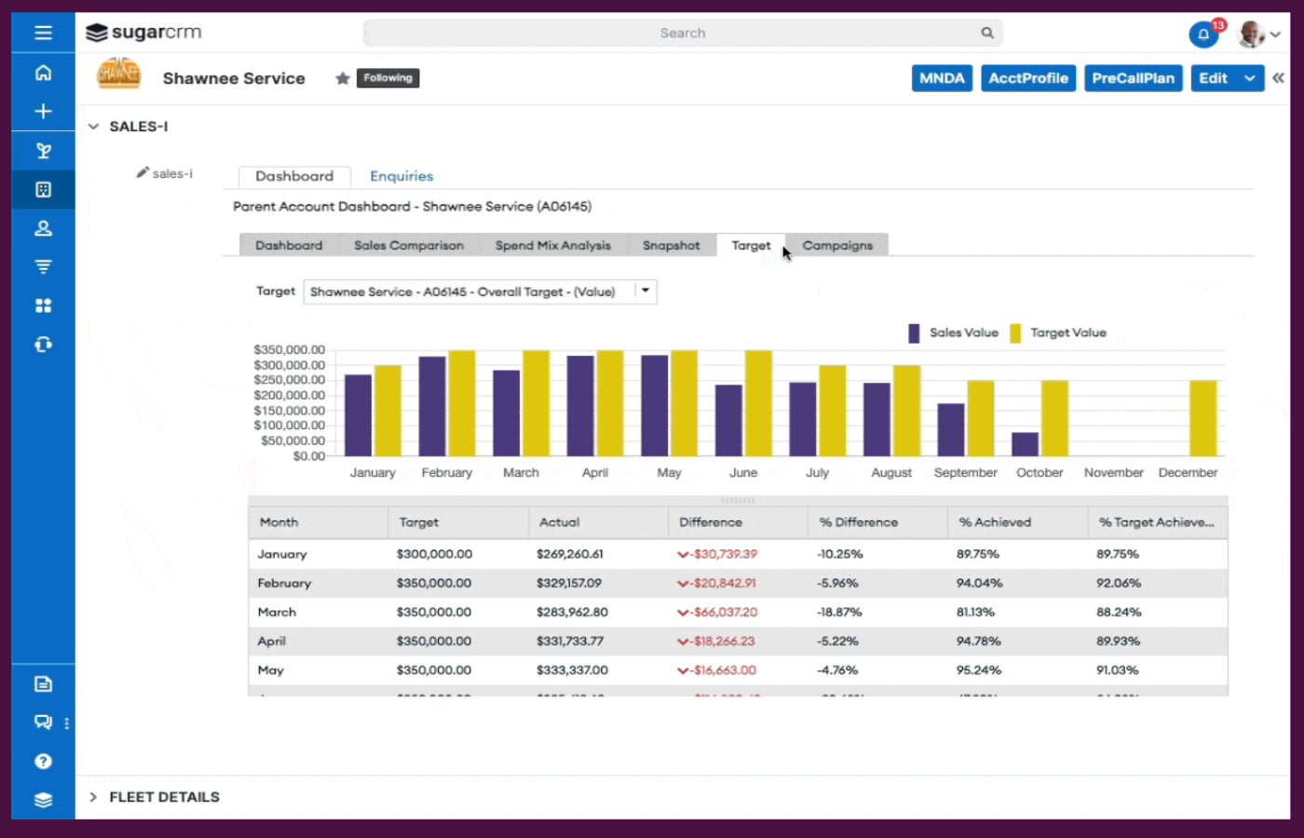Open the Edit button dropdown arrow

coord(1250,78)
